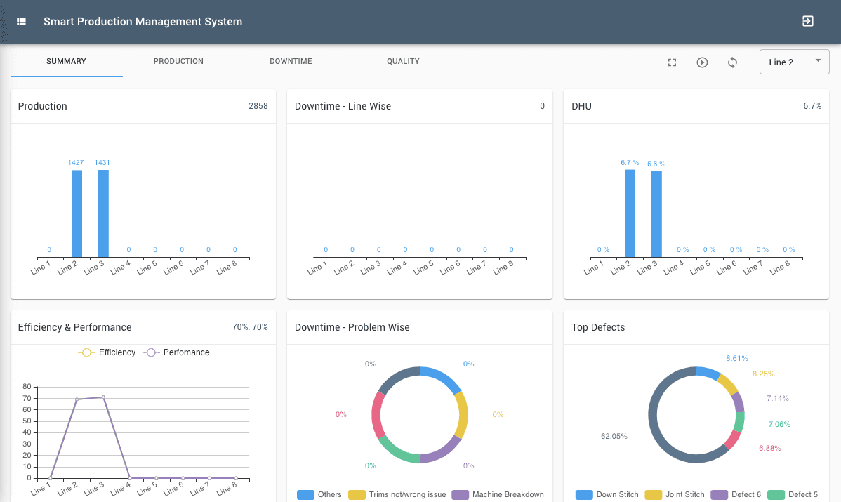Viewport: 841px width, 502px height.
Task: Toggle the Others legend item in downtime chart
Action: coord(319,494)
